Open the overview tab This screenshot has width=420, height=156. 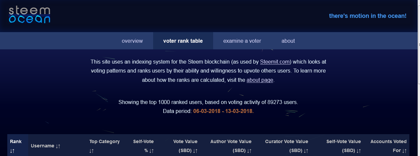point(132,41)
